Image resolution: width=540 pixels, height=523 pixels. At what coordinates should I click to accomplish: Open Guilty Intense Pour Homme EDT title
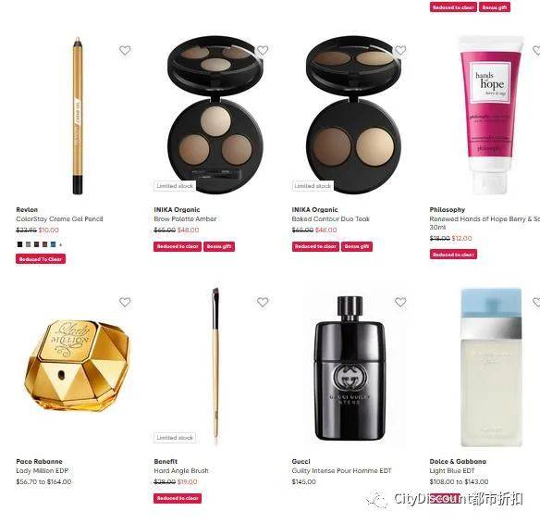[341, 470]
